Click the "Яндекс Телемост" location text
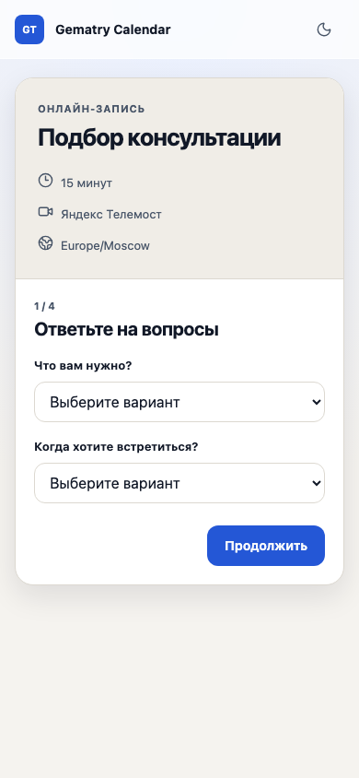 [x=111, y=215]
